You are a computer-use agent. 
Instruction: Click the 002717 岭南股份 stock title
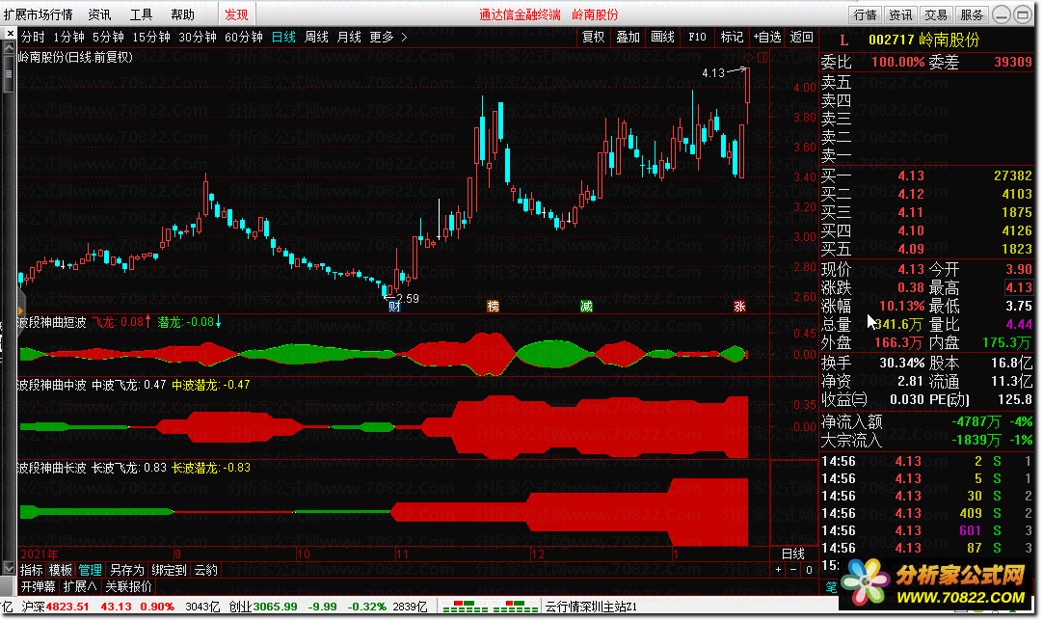click(923, 40)
